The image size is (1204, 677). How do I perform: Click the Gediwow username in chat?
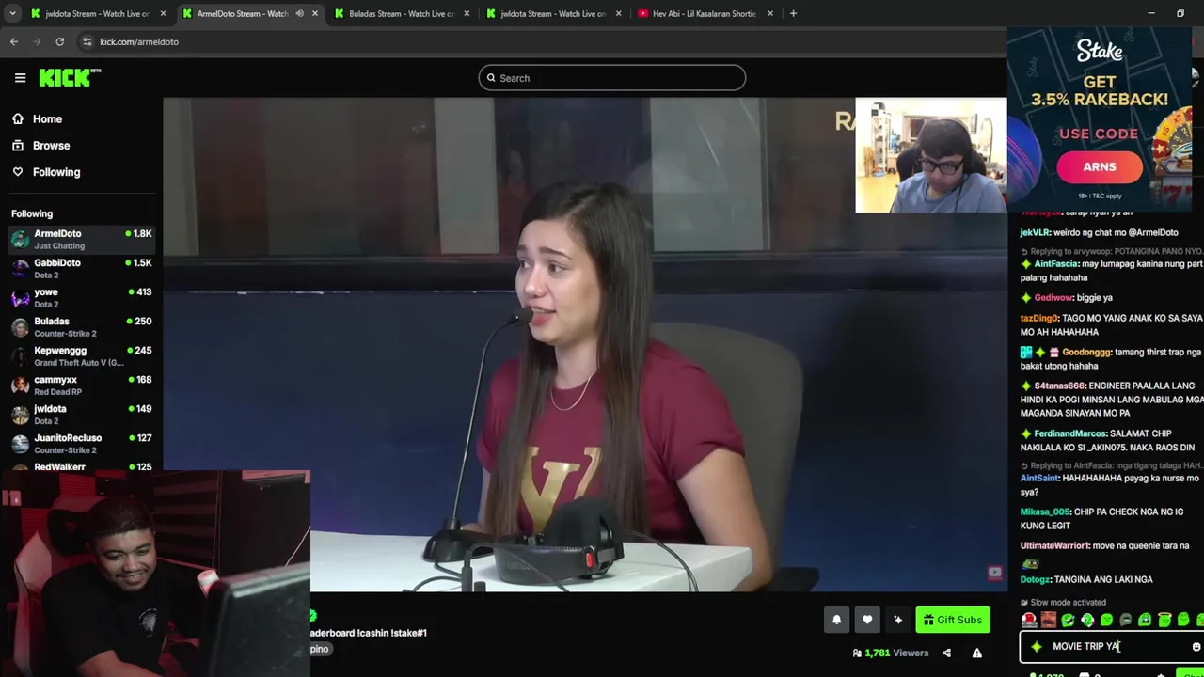point(1053,297)
